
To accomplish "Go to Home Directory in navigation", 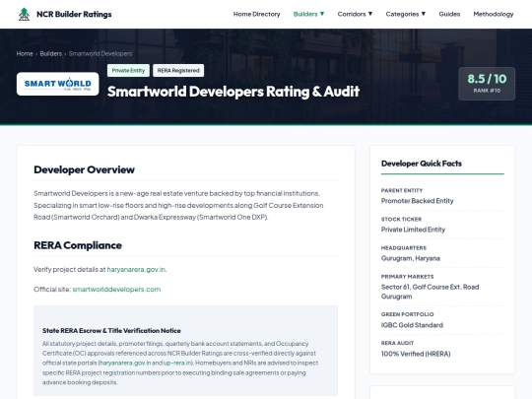I will [256, 14].
